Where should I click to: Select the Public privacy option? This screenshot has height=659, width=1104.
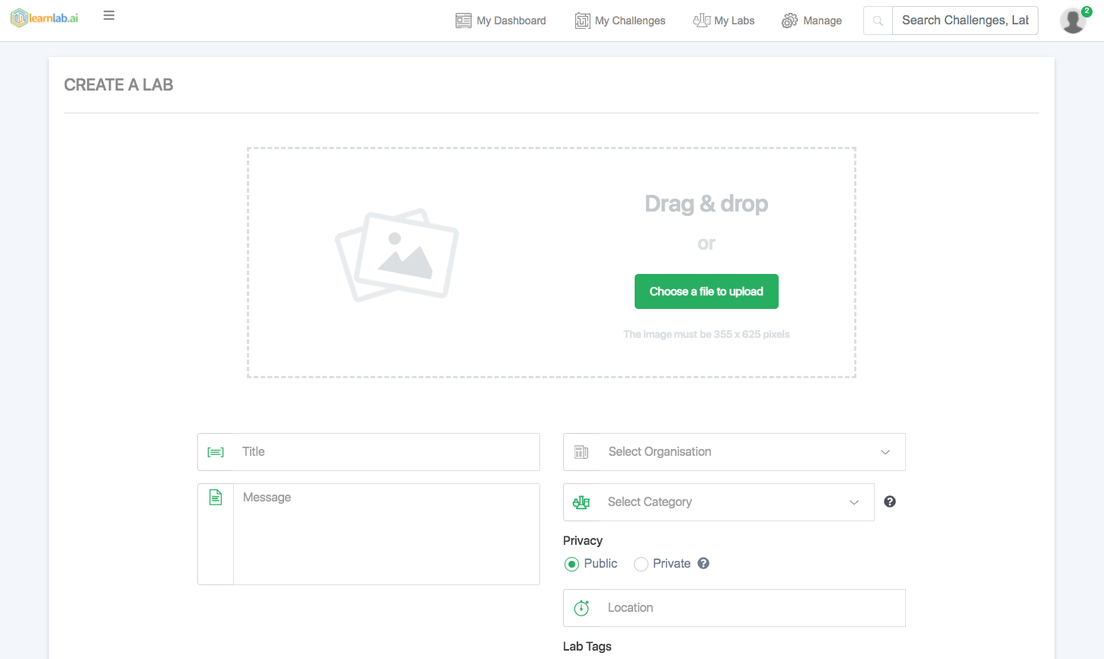point(571,563)
